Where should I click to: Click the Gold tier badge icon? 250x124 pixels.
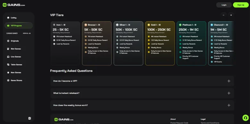coord(149,25)
